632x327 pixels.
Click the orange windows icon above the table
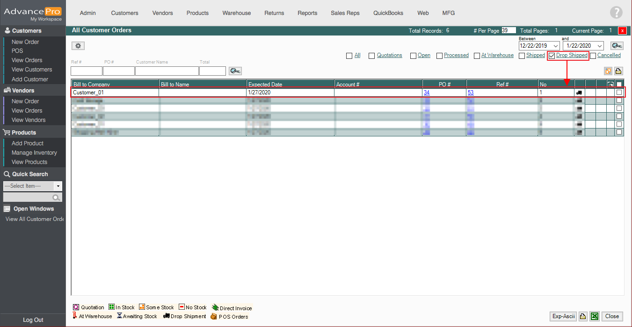(x=608, y=71)
